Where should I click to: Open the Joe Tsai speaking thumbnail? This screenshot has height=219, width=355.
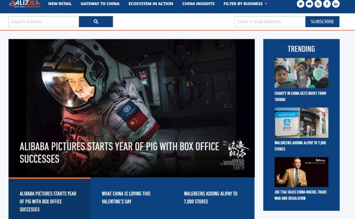301,172
